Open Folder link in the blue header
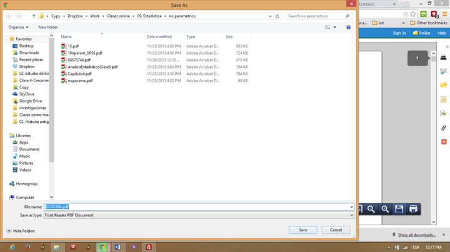Screen dimensions: 450x252 [x=421, y=33]
